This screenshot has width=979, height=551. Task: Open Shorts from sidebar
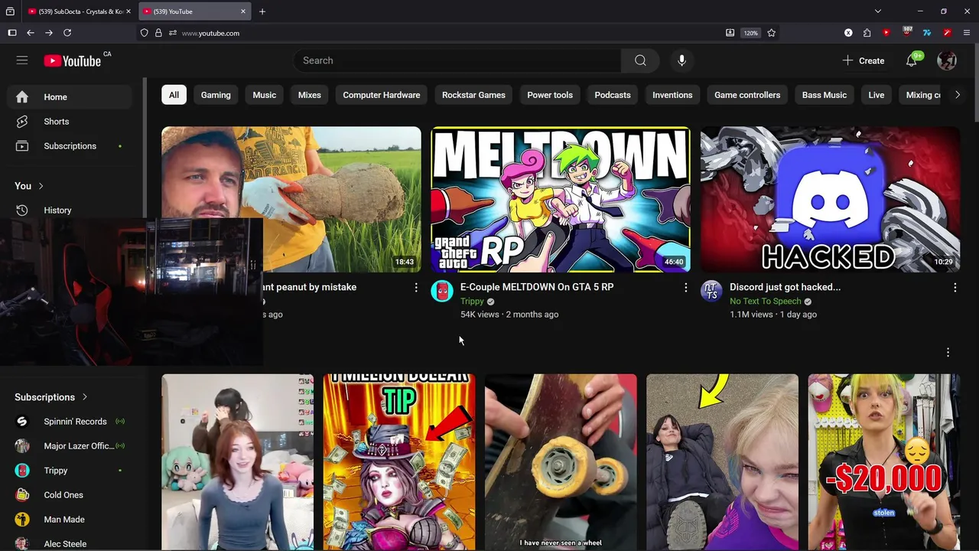click(70, 122)
